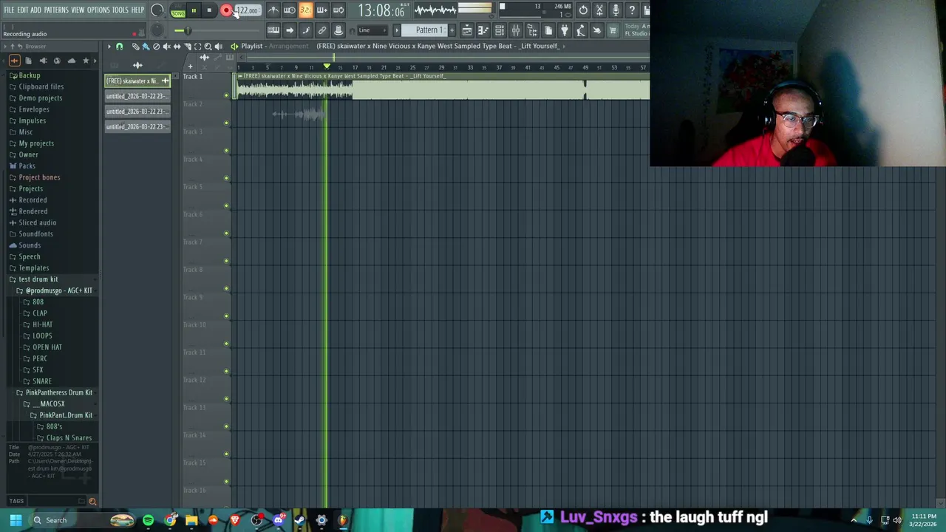Open the playlist options arrow menu
Viewport: 946px width, 532px height.
point(109,47)
